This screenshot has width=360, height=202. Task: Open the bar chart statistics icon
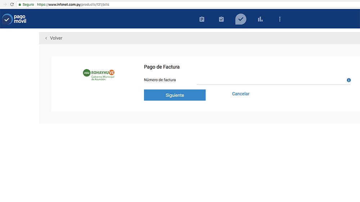[x=260, y=19]
